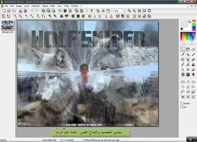Select the Magic wand tool
197x142 pixels.
coord(188,55)
